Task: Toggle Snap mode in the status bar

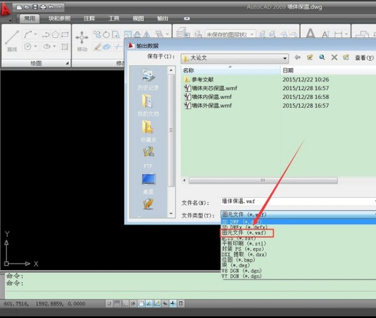Action: (x=109, y=304)
